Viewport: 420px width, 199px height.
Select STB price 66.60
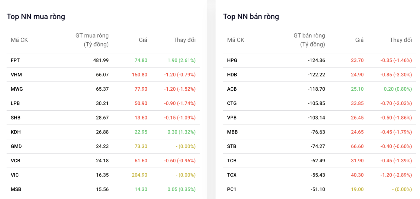pos(357,146)
